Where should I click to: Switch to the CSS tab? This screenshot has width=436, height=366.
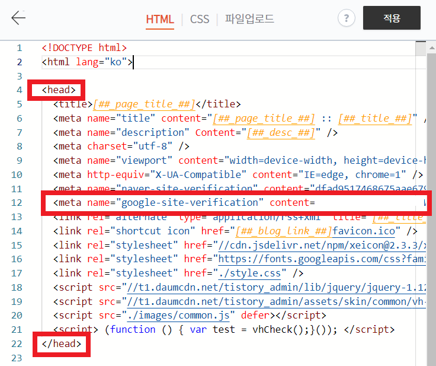tap(200, 19)
